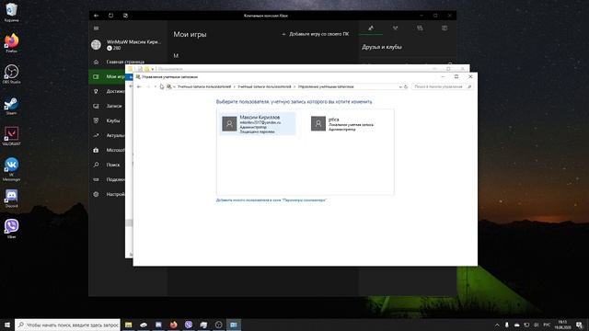Open Viber from the taskbar
The height and width of the screenshot is (331, 589).
click(189, 325)
